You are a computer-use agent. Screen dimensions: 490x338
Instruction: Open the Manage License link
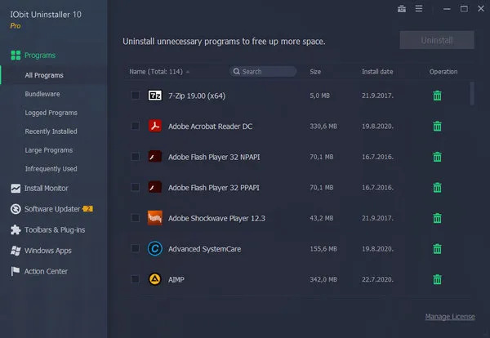450,317
